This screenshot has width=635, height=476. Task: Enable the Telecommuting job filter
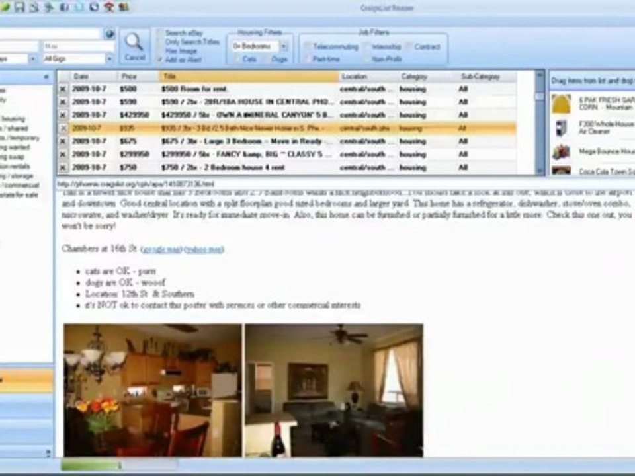308,46
